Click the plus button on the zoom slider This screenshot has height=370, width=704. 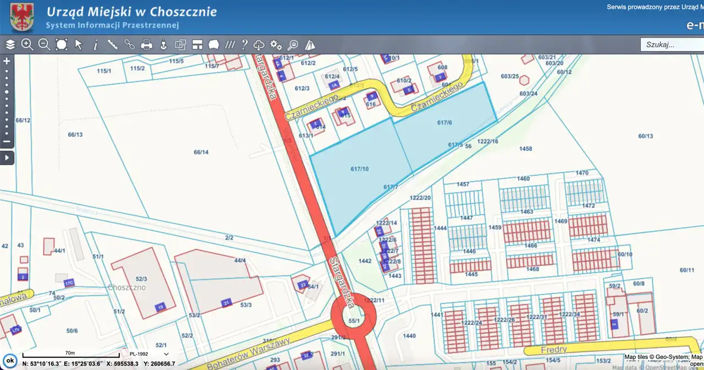(7, 61)
